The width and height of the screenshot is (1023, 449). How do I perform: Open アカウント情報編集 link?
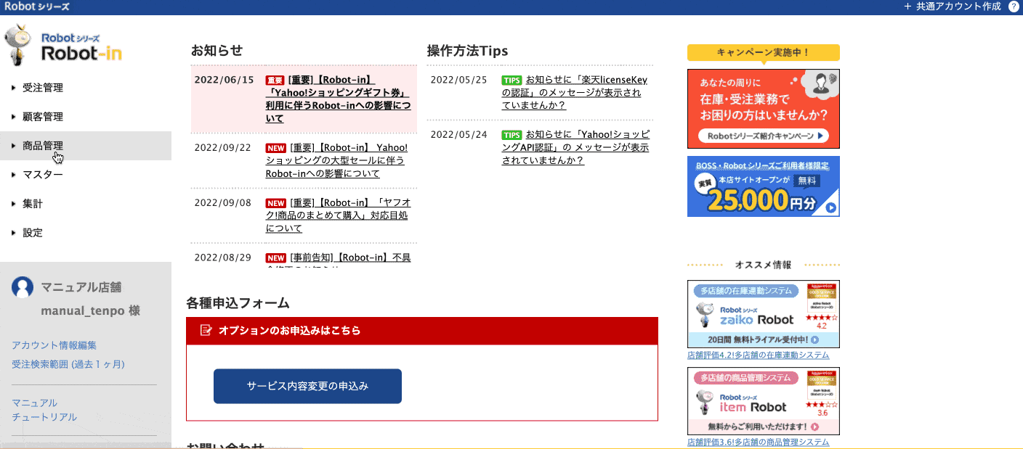[x=54, y=345]
